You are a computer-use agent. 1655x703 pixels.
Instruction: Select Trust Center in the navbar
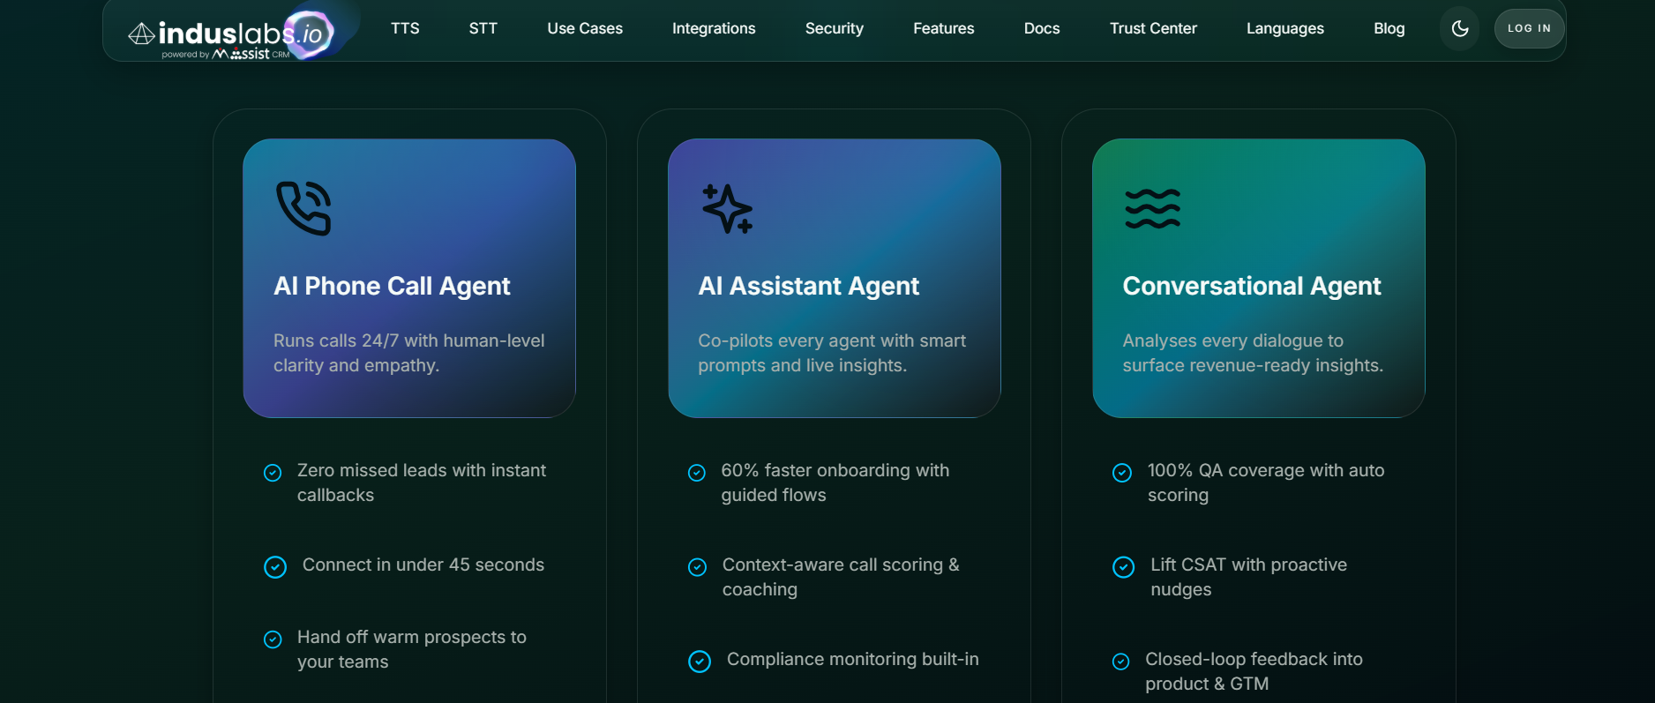(x=1153, y=28)
